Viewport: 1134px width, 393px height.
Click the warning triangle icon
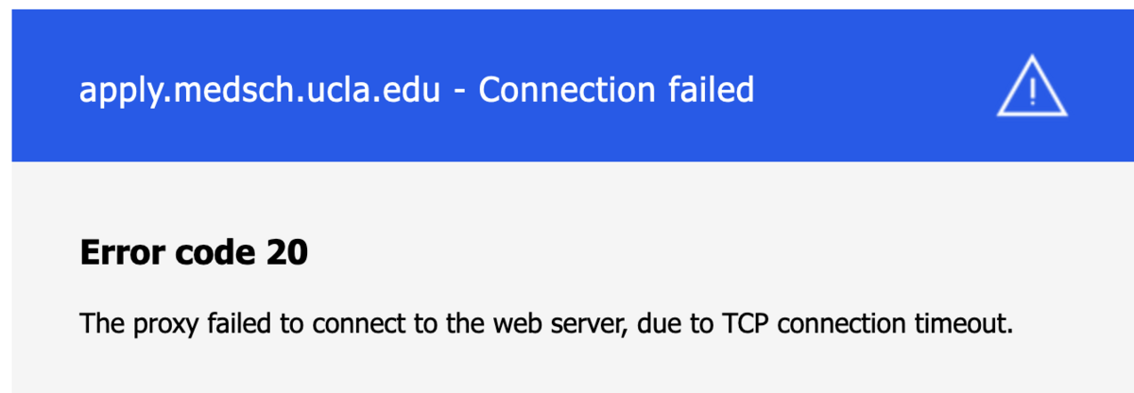(x=1032, y=88)
